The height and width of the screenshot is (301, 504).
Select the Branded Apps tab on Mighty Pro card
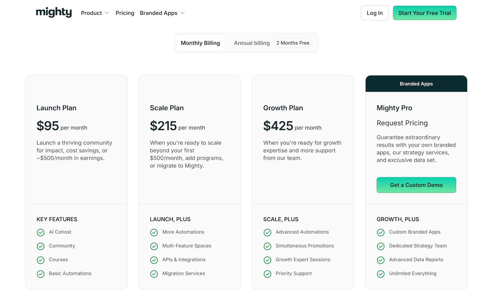(416, 84)
